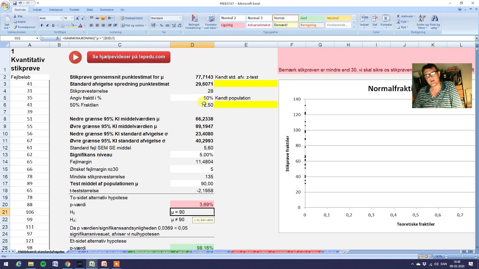Open the Standard number format dropdown

180,18
